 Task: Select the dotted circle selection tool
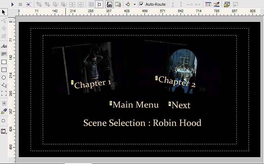(x=3, y=121)
